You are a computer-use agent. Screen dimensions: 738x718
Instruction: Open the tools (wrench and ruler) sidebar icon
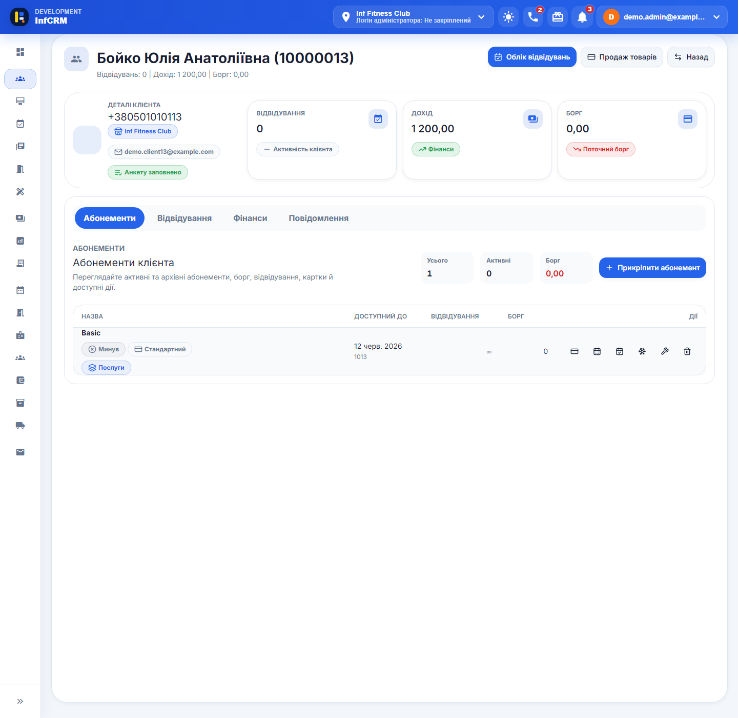pos(20,191)
